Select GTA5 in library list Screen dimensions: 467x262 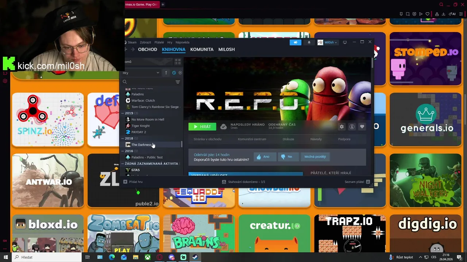[x=135, y=170]
